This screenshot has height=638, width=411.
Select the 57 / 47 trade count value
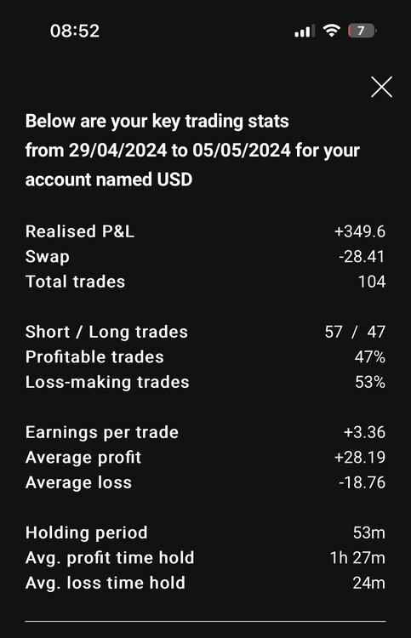[355, 332]
